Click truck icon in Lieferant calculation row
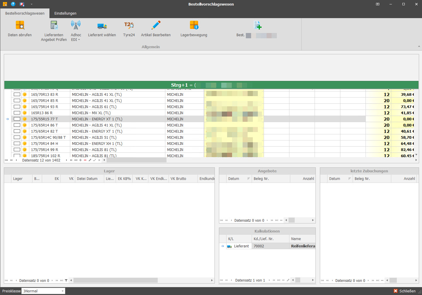 229,246
